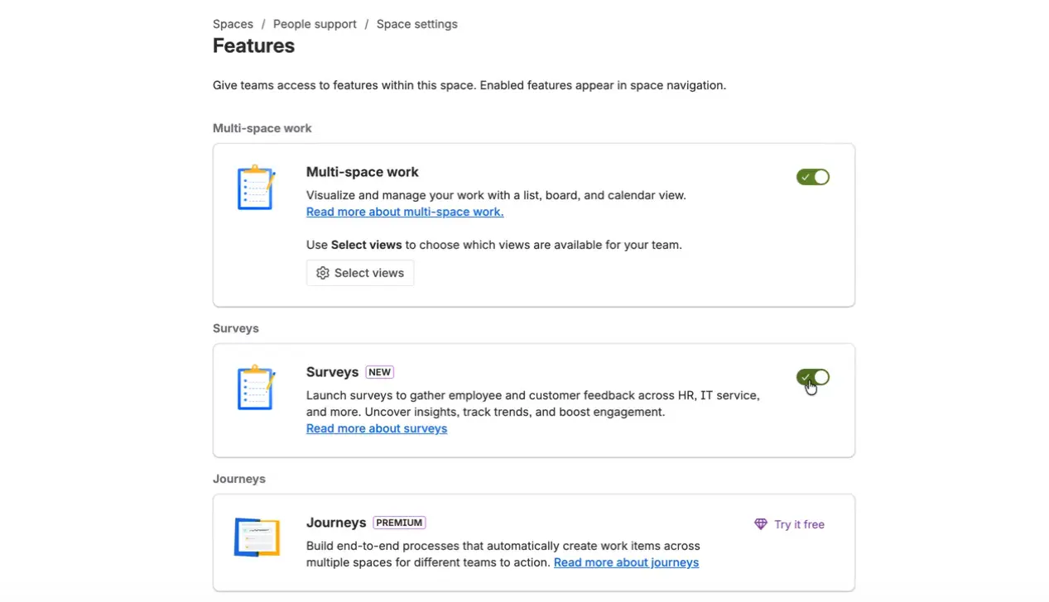Click the Multi-space work card title

tap(363, 172)
